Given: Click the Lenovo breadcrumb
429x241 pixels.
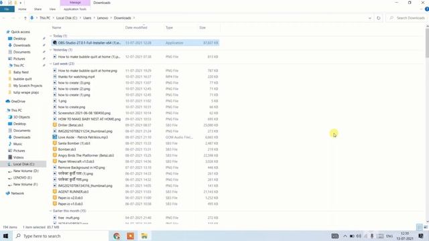Looking at the screenshot, I should (103, 18).
